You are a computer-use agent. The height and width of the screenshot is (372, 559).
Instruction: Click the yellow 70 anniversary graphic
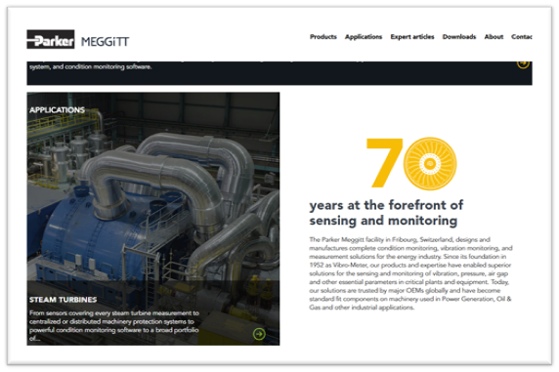[411, 164]
